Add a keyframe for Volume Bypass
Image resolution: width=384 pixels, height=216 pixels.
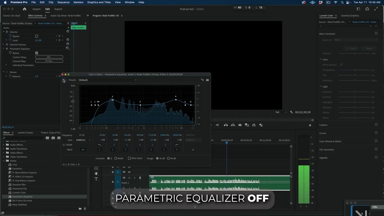[59, 36]
